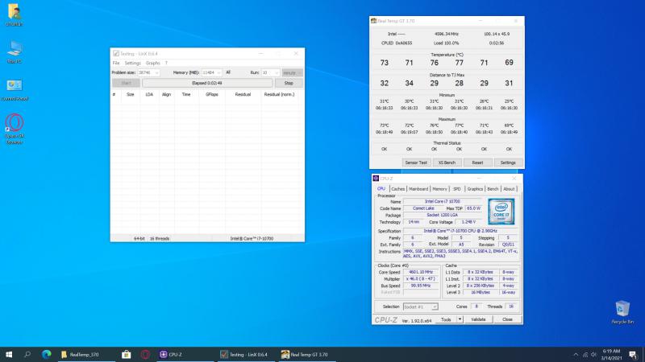This screenshot has height=362, width=645.
Task: Open the Recycle Bin desktop icon
Action: coord(622,309)
